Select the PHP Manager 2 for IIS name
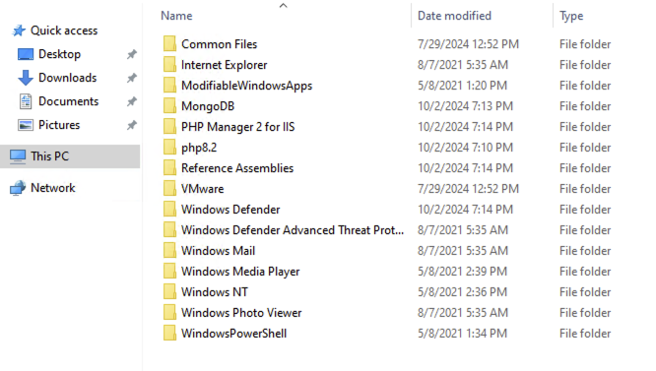 [238, 127]
